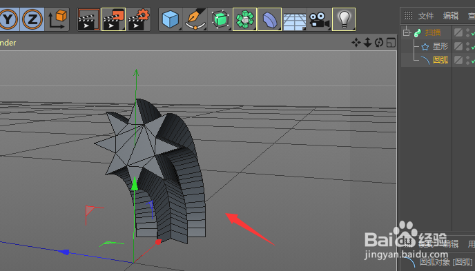The image size is (475, 271).
Task: Toggle the Y axis lock button
Action: pyautogui.click(x=8, y=20)
